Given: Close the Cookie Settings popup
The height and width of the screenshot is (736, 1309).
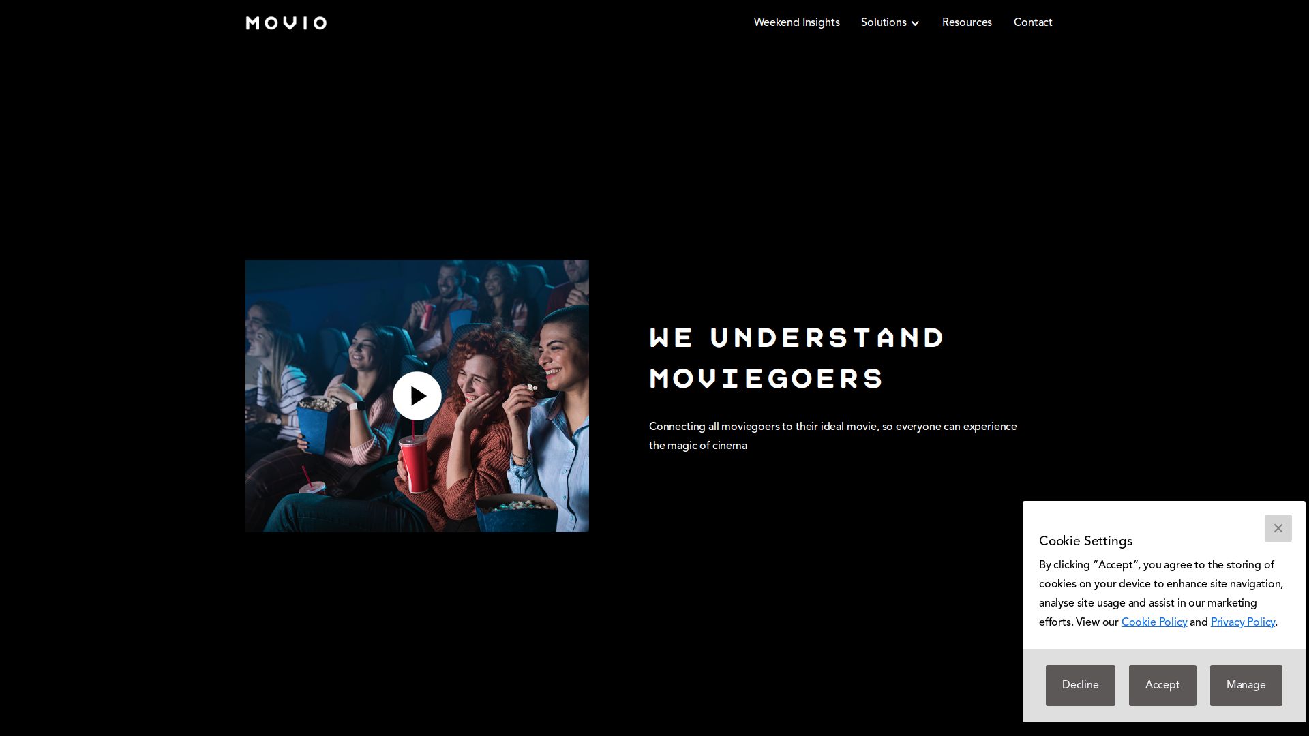Looking at the screenshot, I should [1278, 528].
